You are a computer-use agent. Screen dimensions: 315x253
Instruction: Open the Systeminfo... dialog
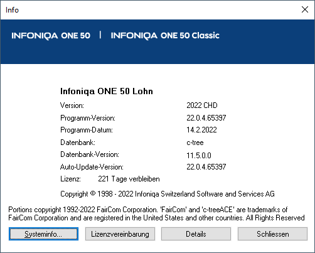[x=43, y=234]
